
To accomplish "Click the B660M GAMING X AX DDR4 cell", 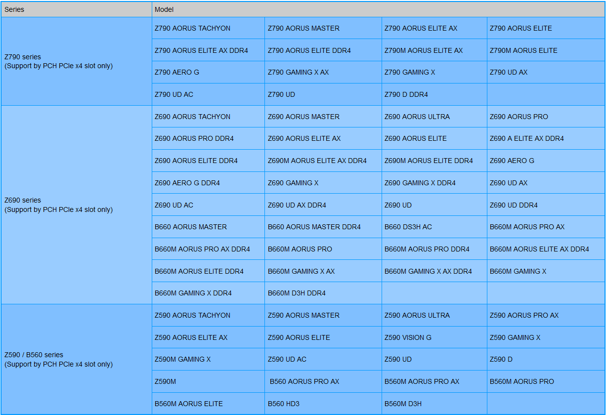I will pos(434,271).
